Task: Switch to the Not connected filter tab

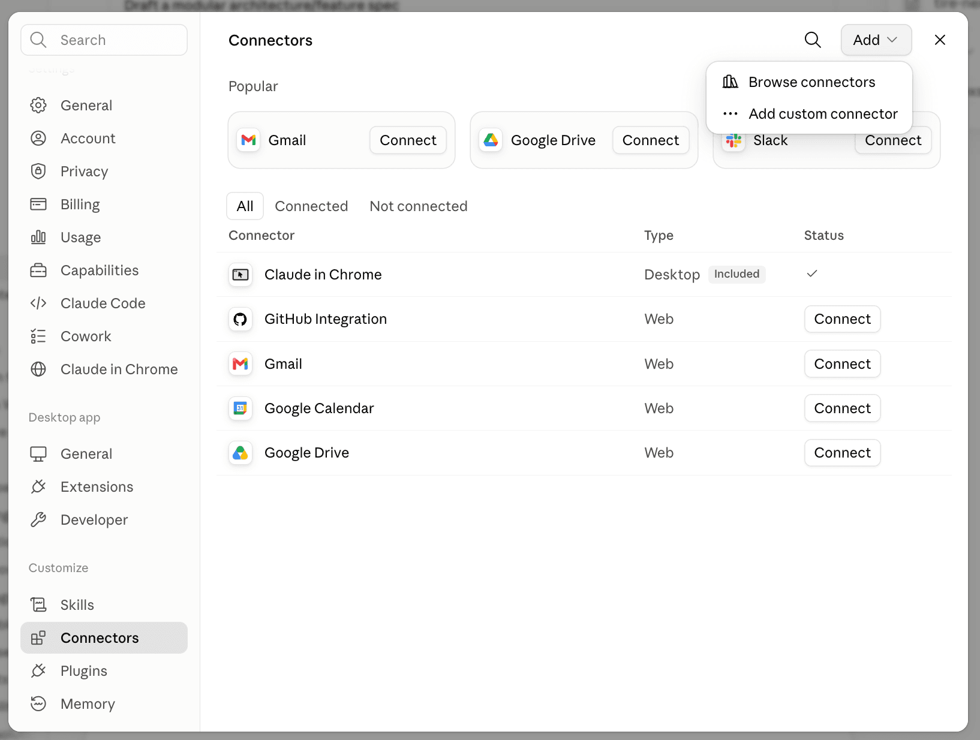Action: point(419,206)
